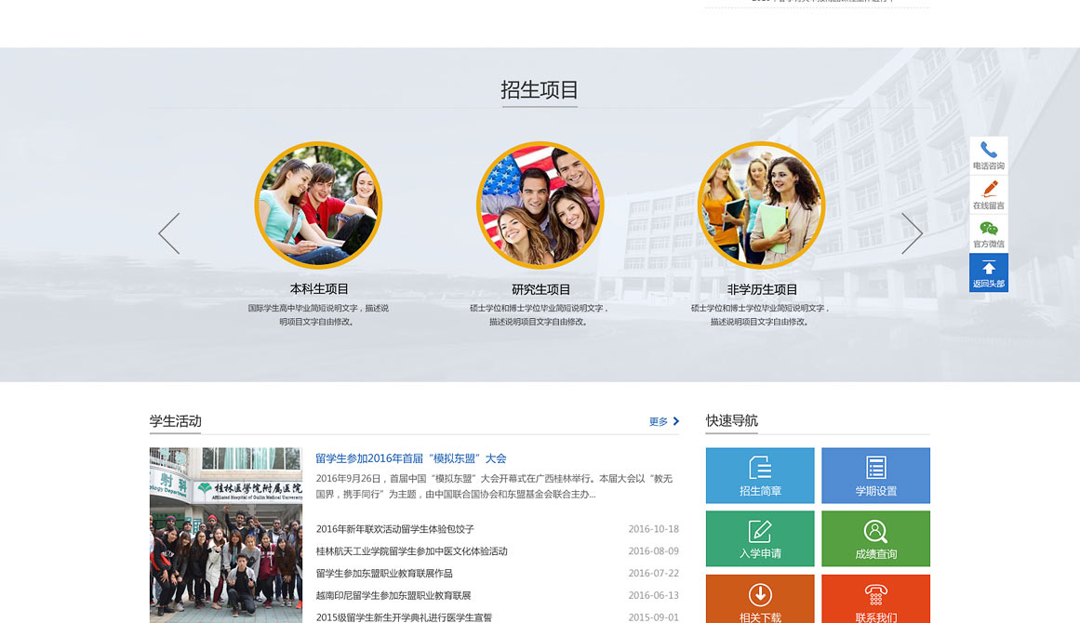Click the date 2016-07-22

654,573
